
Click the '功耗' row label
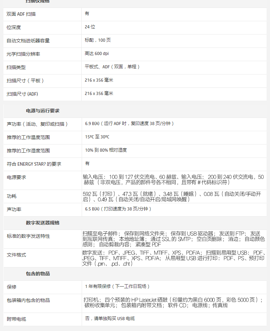pyautogui.click(x=12, y=196)
